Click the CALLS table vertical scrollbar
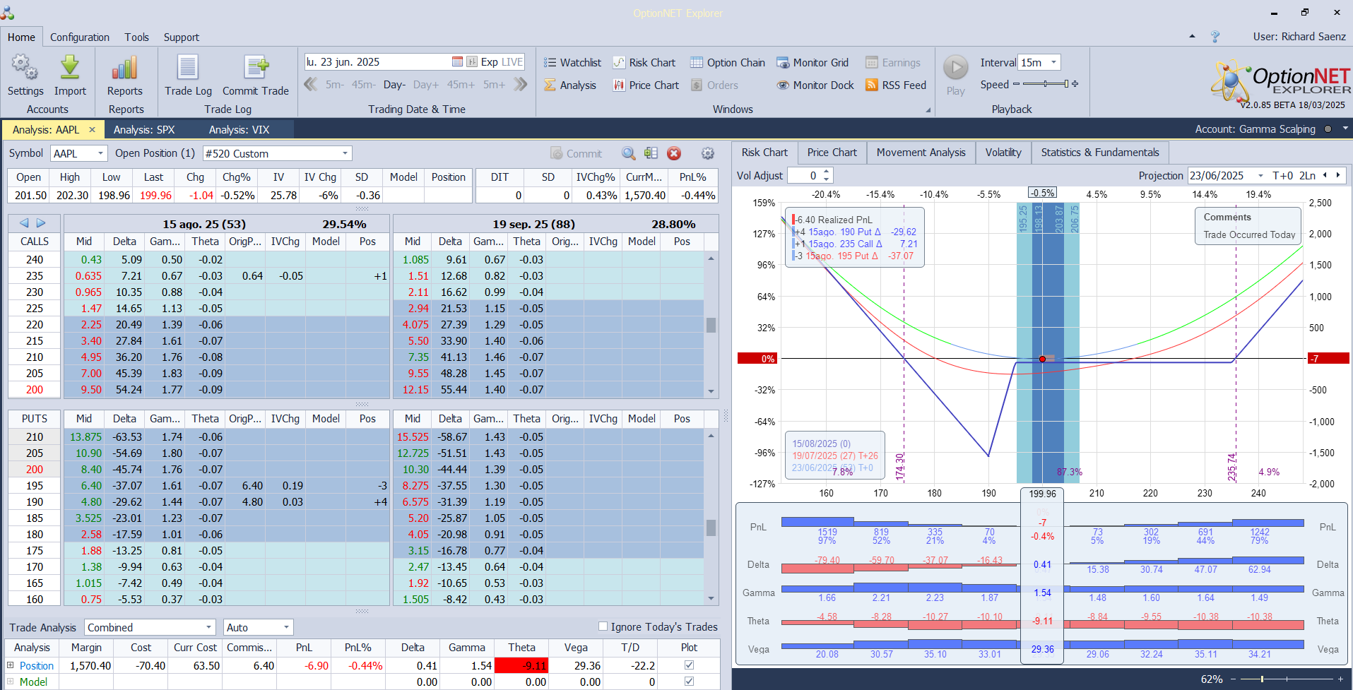 tap(711, 325)
